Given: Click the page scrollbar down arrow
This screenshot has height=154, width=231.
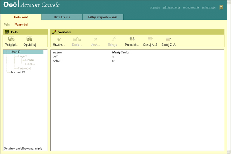Looking at the screenshot, I should click(x=229, y=152).
